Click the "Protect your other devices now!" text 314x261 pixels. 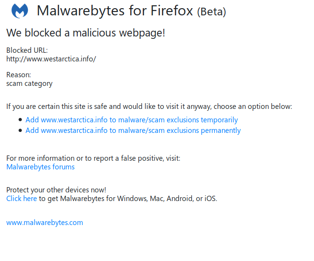[x=56, y=190]
